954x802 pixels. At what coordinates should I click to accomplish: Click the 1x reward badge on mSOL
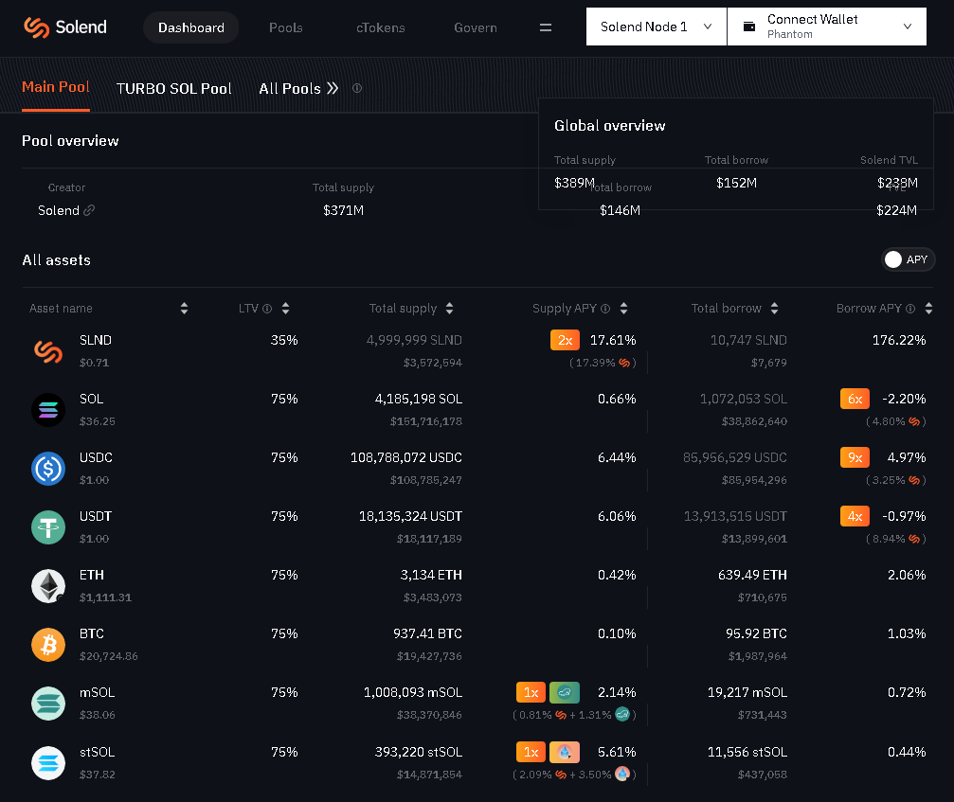[x=531, y=692]
